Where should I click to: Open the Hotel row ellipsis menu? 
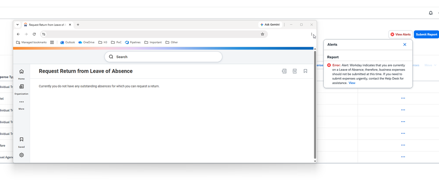pos(403,98)
